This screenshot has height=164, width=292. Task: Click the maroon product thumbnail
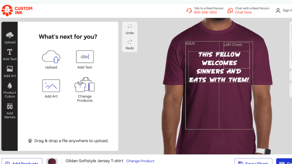(x=52, y=161)
